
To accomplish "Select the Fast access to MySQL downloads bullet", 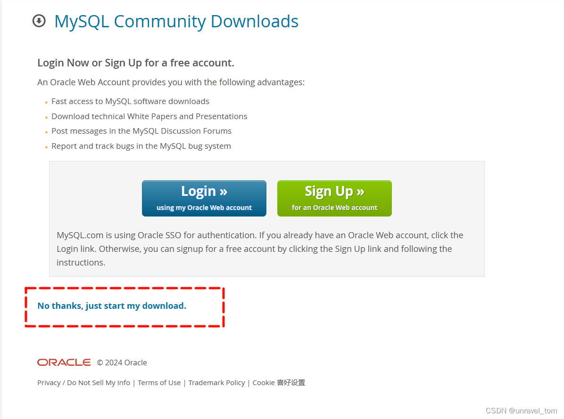I will pos(130,102).
